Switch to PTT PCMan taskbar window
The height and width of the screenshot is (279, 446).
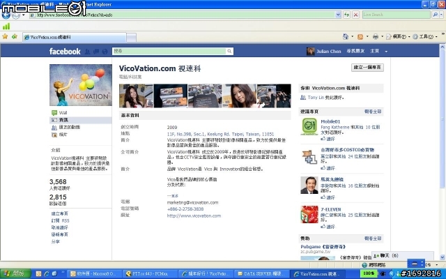151,274
